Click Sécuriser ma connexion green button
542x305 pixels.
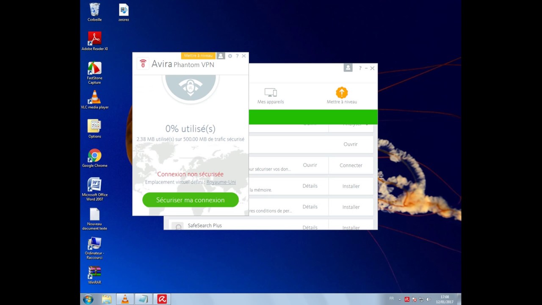(x=191, y=200)
